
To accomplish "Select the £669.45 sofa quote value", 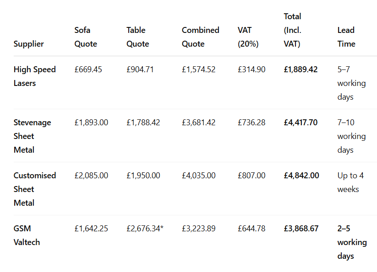I will [x=88, y=69].
